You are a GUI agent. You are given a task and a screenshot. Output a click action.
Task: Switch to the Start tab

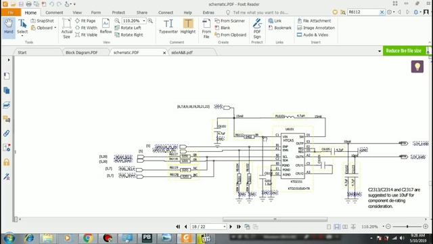(22, 52)
